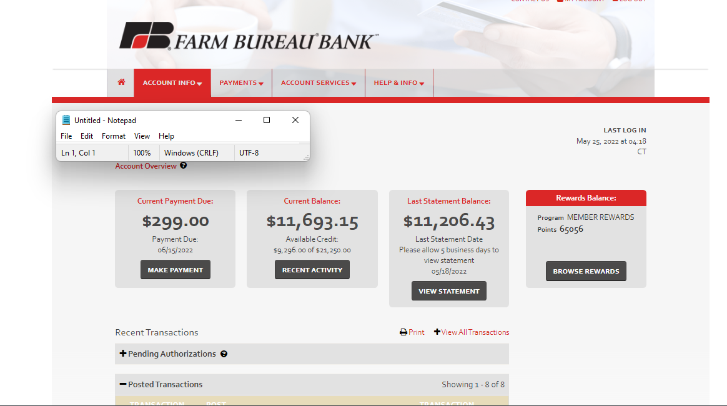
Task: Click the $9,296.00 of $21,250.00 available credit
Action: pyautogui.click(x=312, y=250)
